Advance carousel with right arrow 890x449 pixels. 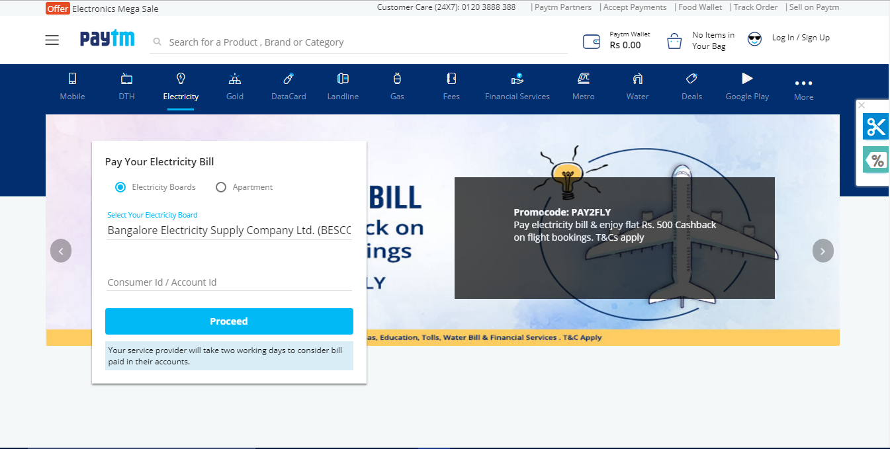(x=823, y=251)
